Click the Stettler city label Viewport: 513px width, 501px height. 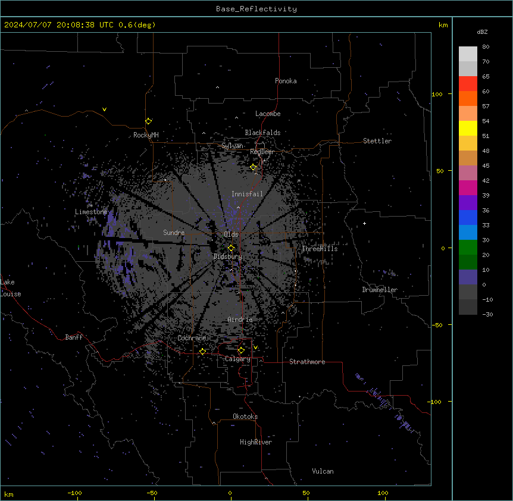tap(377, 141)
